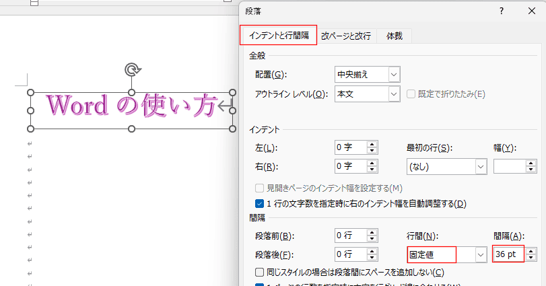Increase the 36 pt line spacing value

coord(531,251)
